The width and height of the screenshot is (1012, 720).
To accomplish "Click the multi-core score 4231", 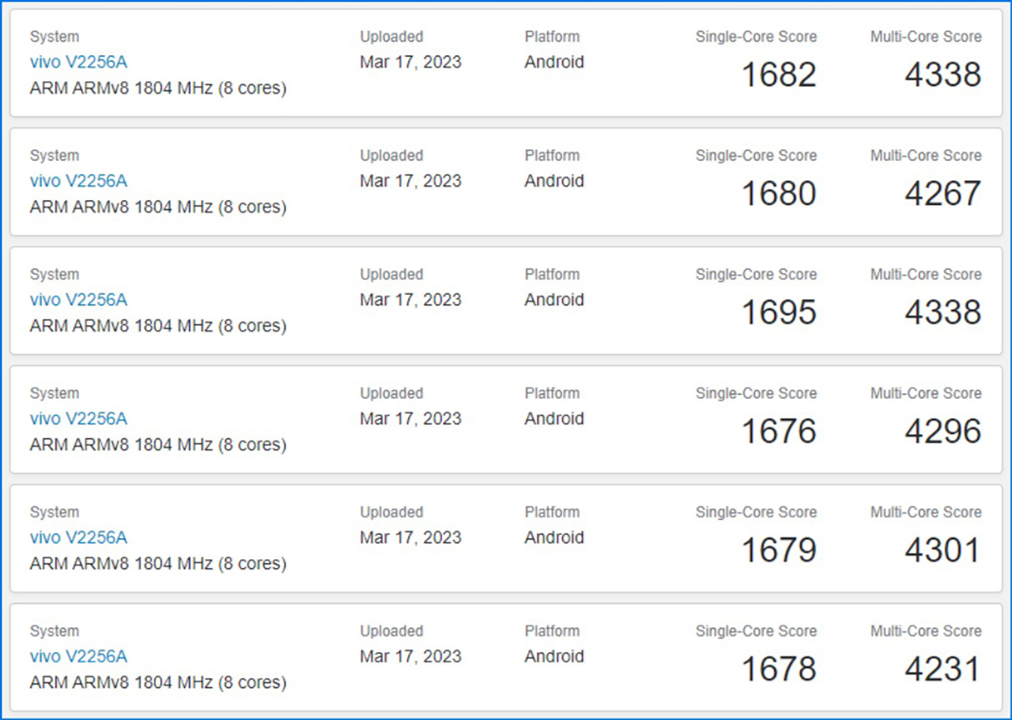I will tap(943, 669).
